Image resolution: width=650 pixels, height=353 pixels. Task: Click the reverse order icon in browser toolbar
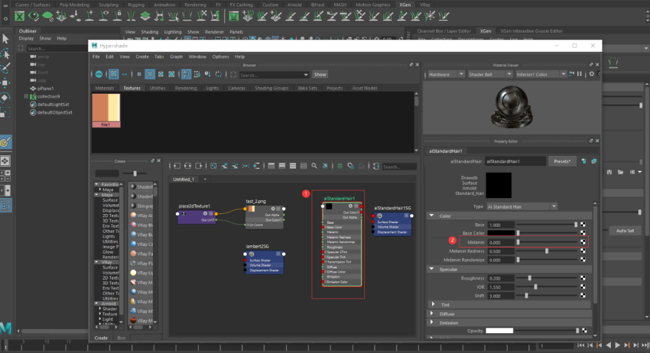click(218, 75)
